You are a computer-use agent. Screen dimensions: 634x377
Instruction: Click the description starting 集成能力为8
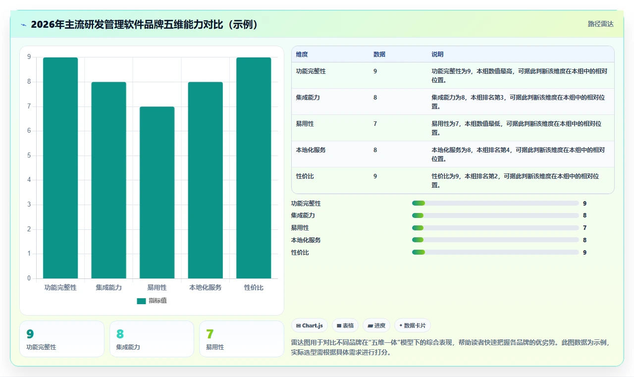tap(518, 102)
